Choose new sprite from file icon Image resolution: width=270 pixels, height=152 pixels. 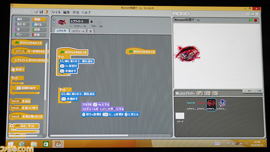pos(208,93)
